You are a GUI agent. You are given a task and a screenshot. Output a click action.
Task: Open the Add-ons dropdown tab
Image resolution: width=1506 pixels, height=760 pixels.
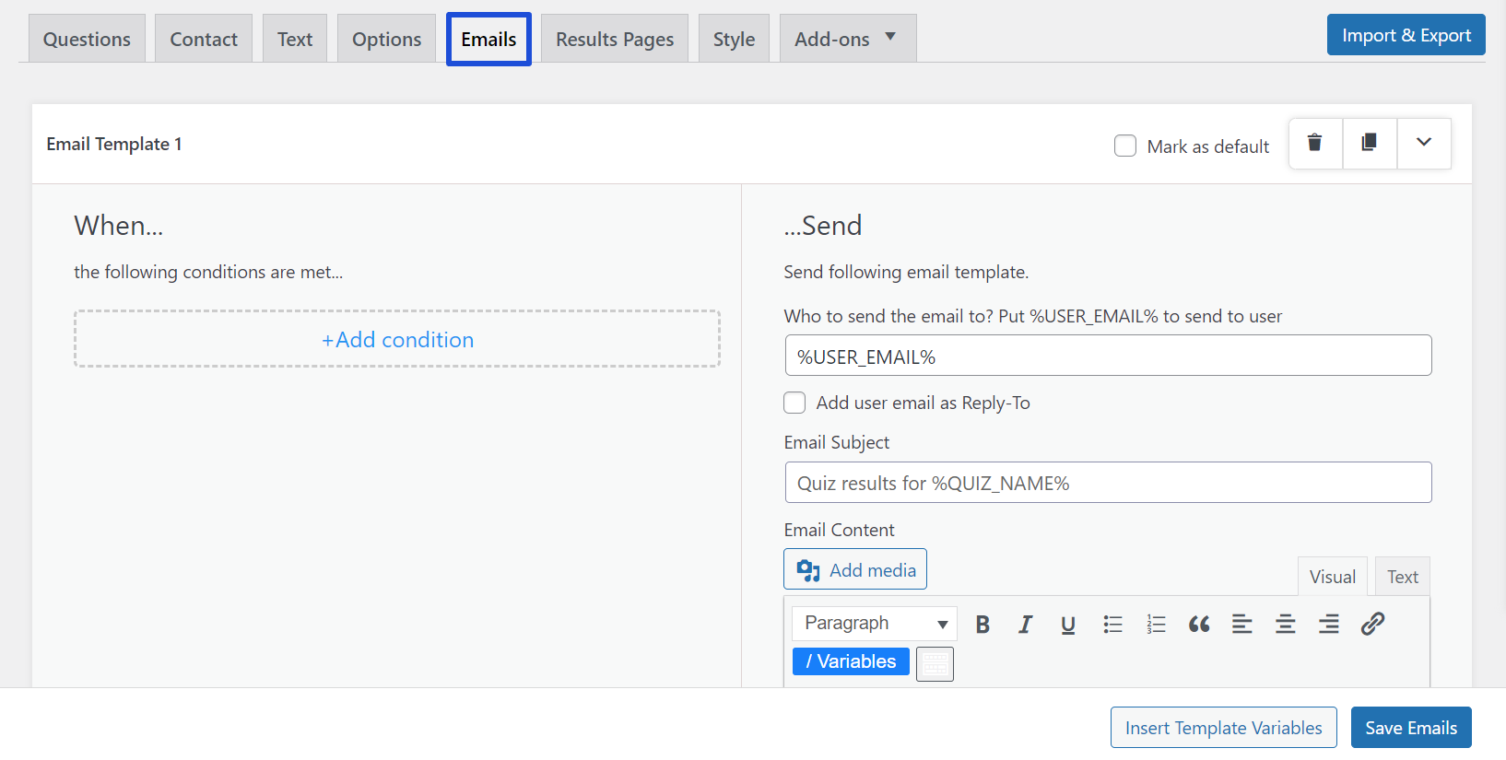point(847,39)
